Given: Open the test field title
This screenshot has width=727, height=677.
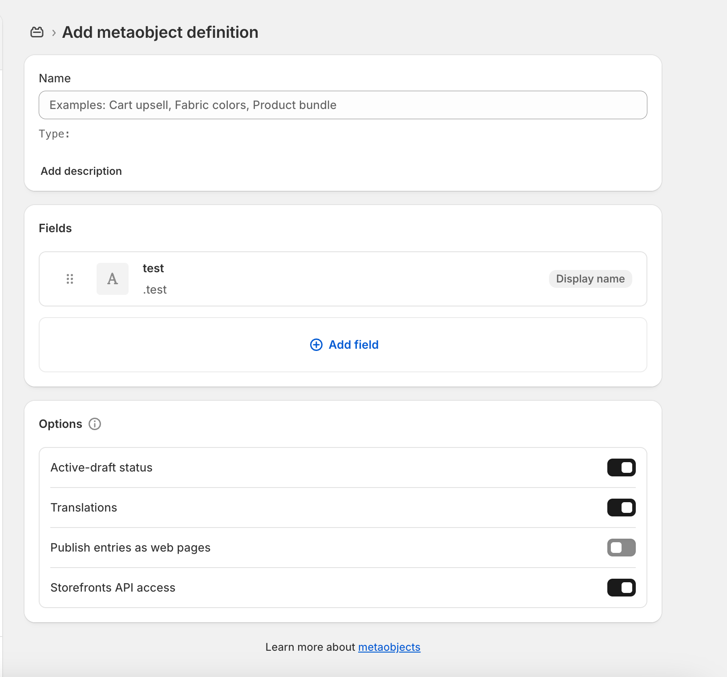Looking at the screenshot, I should tap(153, 268).
